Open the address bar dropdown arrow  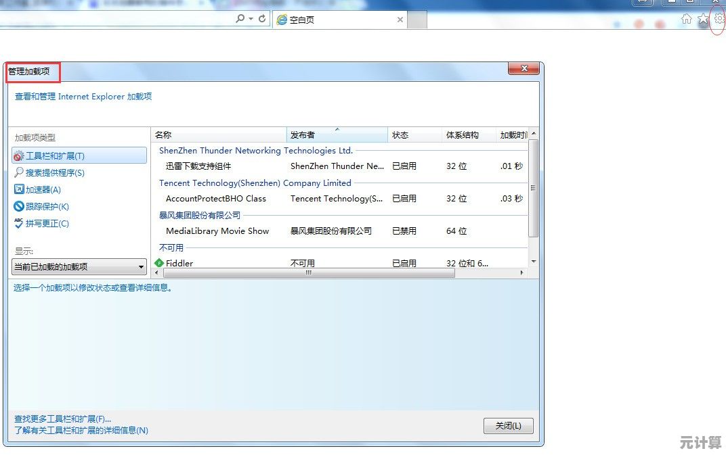click(x=251, y=19)
